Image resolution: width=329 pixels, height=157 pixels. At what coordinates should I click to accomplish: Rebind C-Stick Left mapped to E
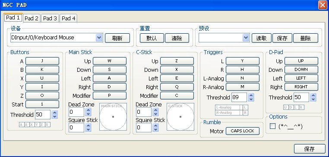177,78
